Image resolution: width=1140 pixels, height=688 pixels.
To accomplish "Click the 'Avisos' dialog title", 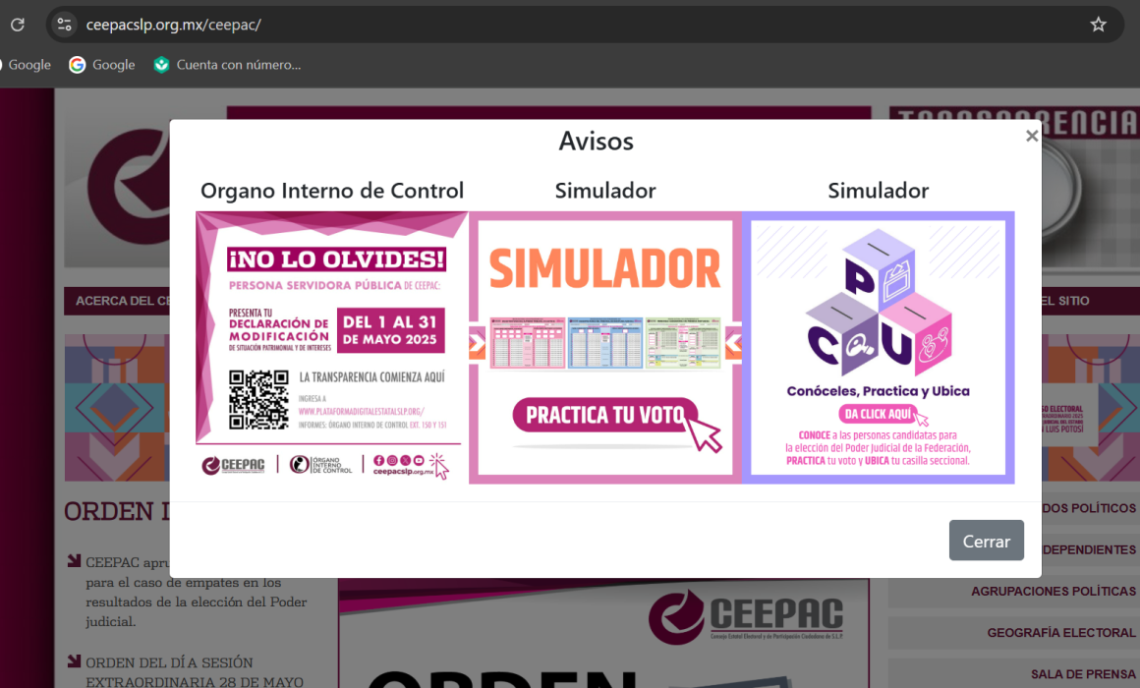I will 597,141.
